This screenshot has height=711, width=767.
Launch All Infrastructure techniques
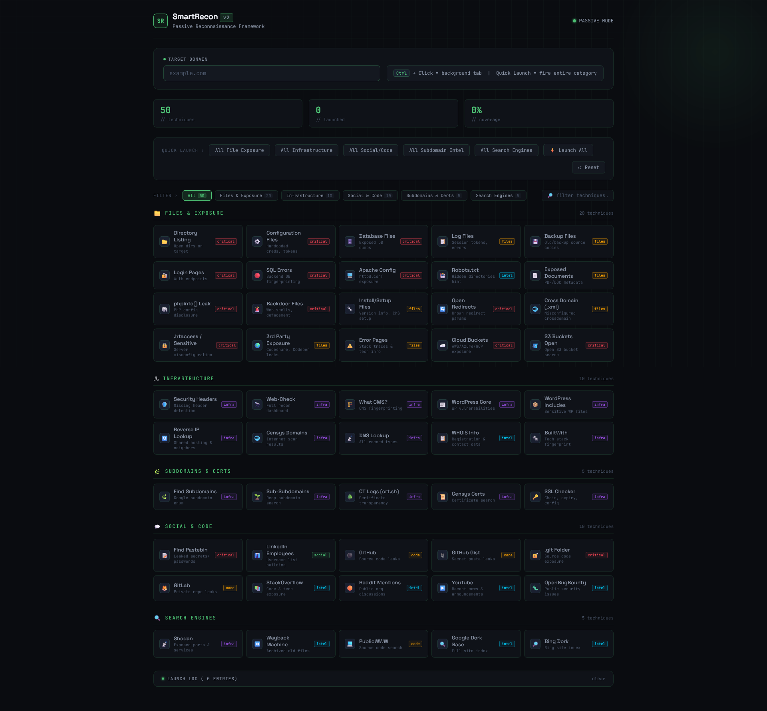click(306, 150)
